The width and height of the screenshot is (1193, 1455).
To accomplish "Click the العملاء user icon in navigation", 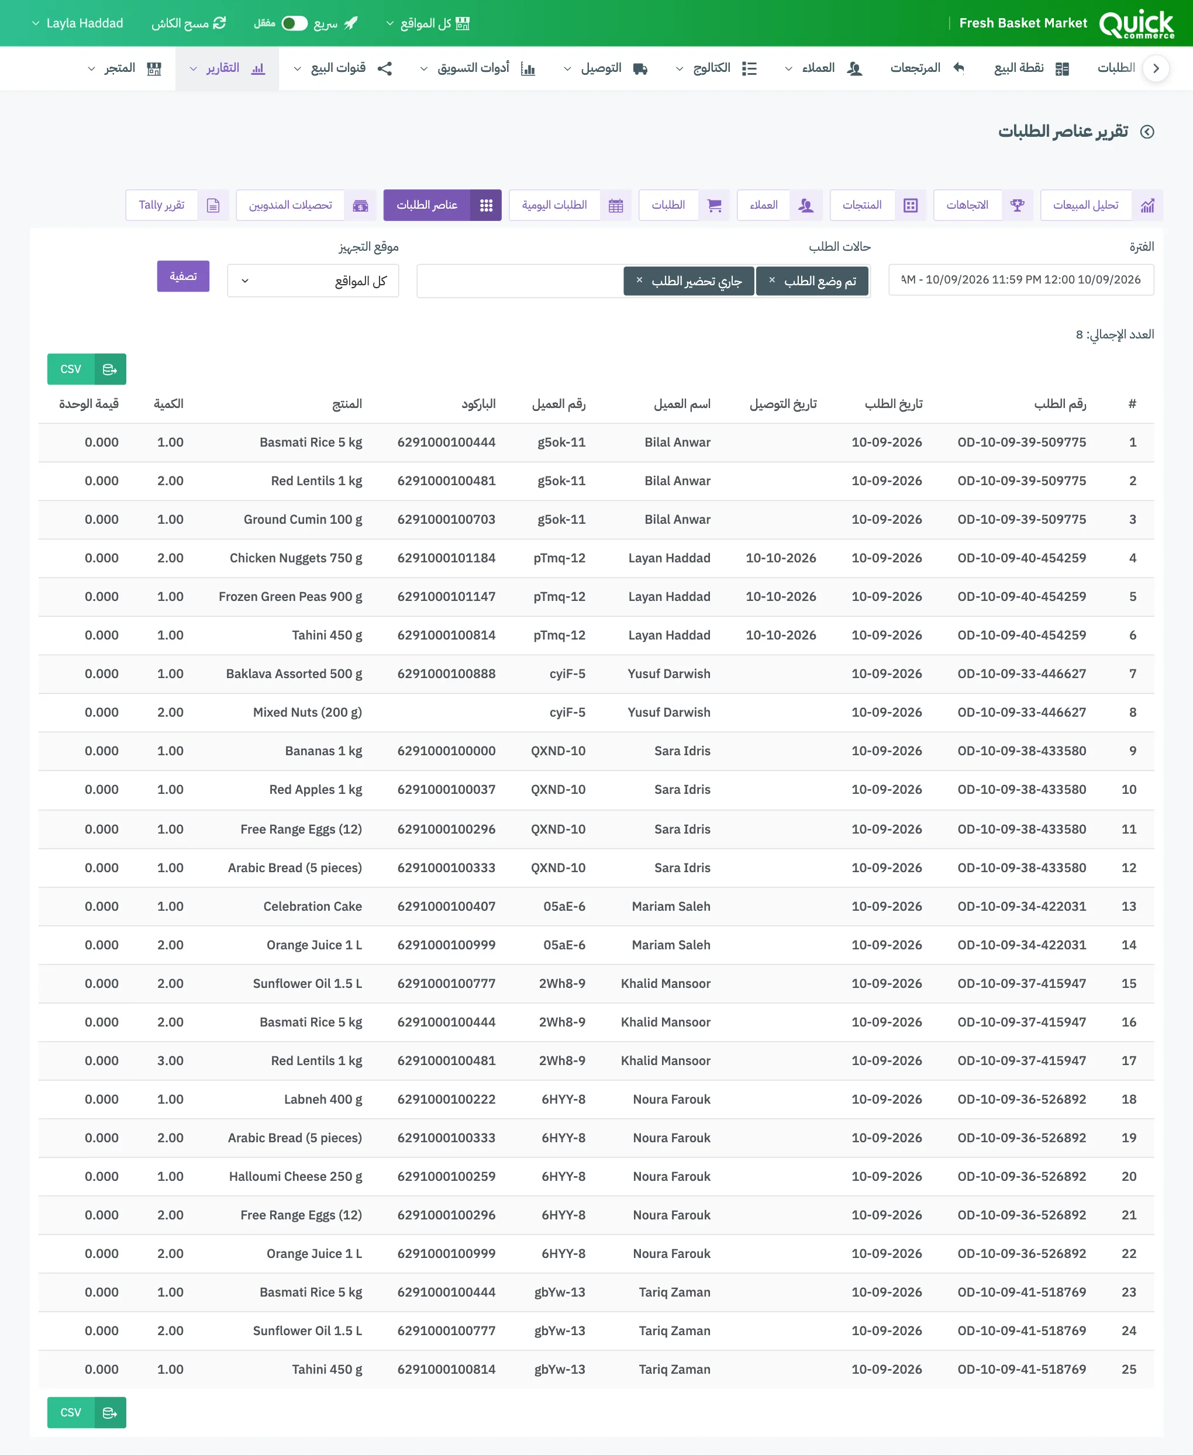I will (x=854, y=68).
